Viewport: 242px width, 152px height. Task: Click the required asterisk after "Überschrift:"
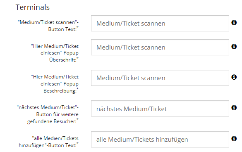pyautogui.click(x=78, y=58)
